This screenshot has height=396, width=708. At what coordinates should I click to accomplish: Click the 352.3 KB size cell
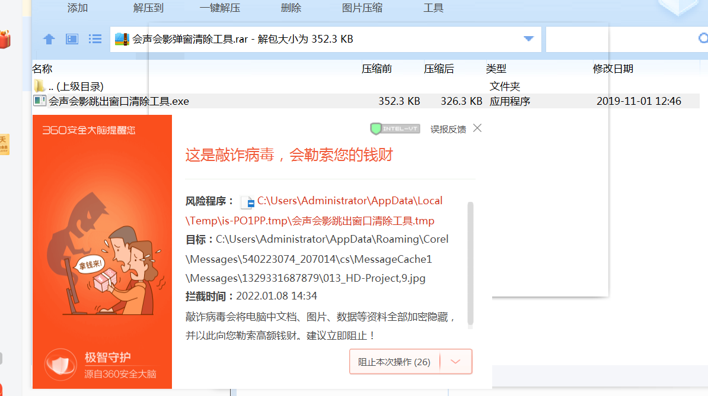pos(399,101)
